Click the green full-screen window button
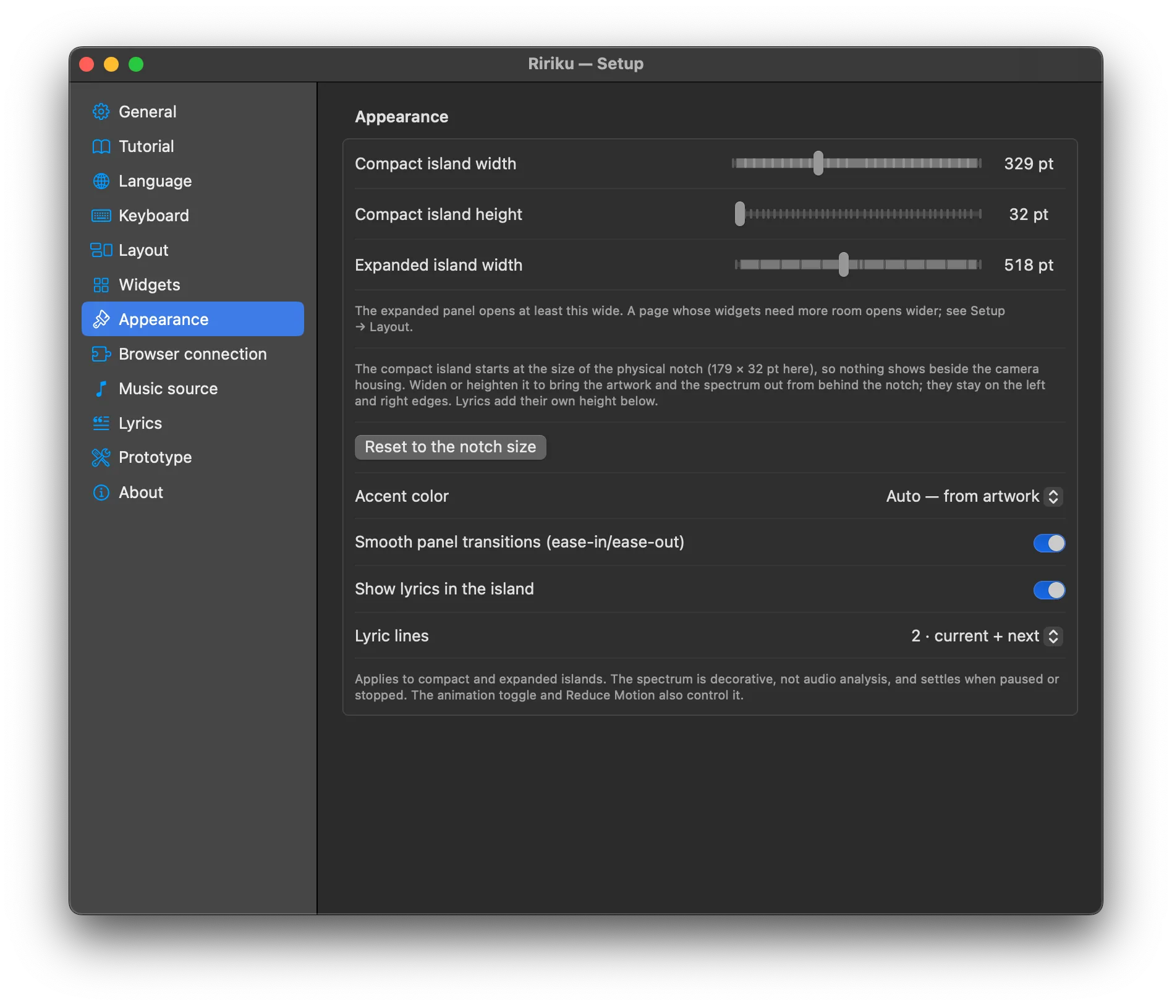Image resolution: width=1172 pixels, height=1006 pixels. (x=136, y=64)
